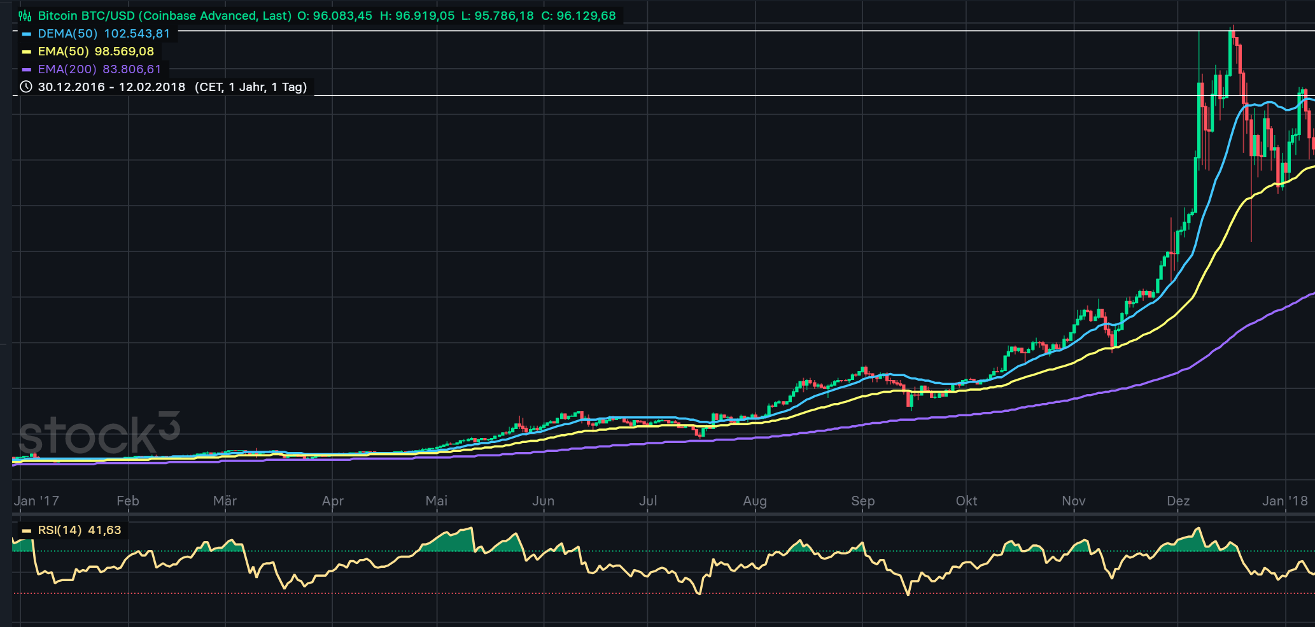Select the EMA(50) indicator label
This screenshot has height=627, width=1315.
[x=63, y=52]
